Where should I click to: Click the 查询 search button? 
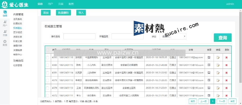pos(223,37)
